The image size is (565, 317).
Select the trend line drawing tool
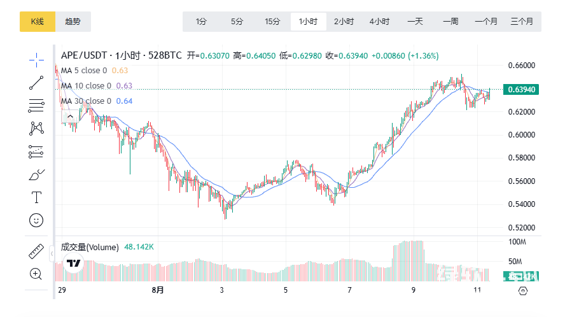click(x=36, y=82)
